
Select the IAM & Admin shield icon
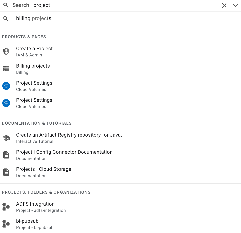(x=6, y=51)
